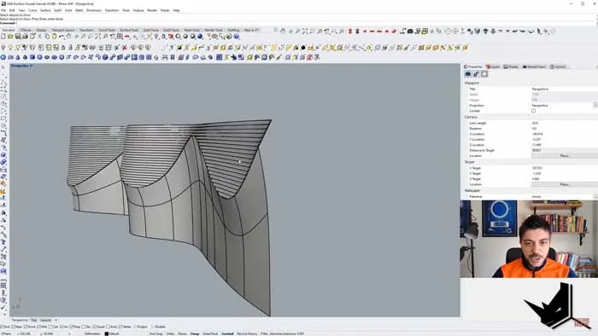Add a viewport tab with plus button
The image size is (598, 336).
click(x=56, y=320)
